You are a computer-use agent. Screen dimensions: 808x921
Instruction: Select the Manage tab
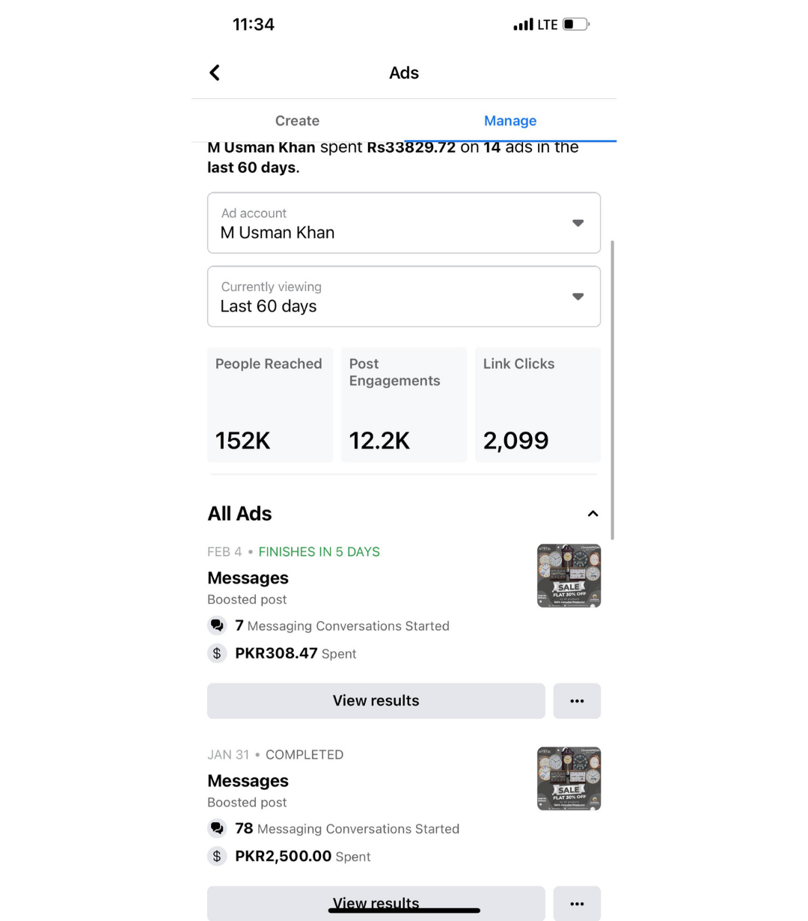[510, 120]
